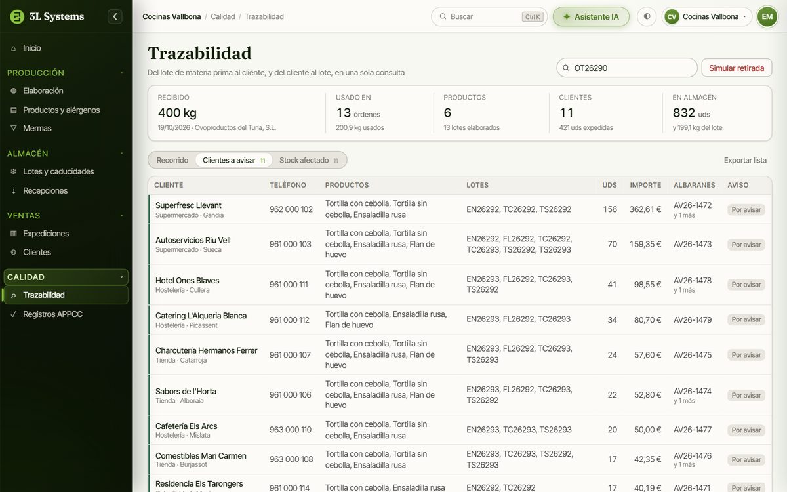The height and width of the screenshot is (492, 787).
Task: Open the Cocinas Vallbona company dropdown
Action: [x=707, y=16]
